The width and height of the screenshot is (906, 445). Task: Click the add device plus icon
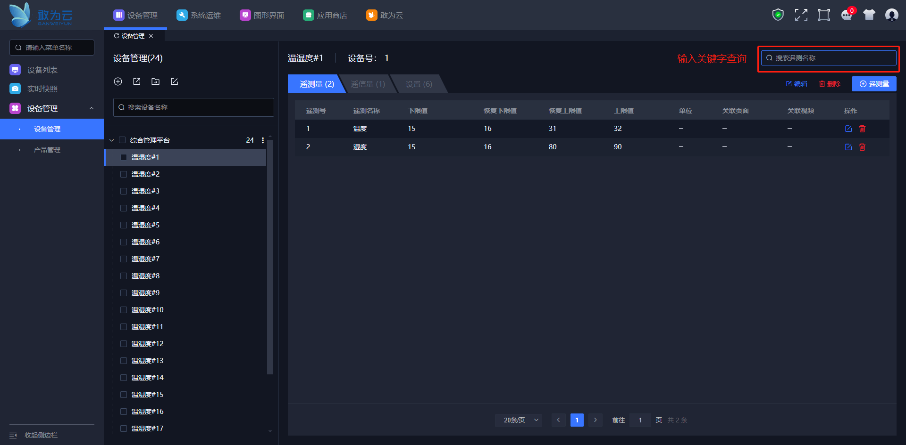pyautogui.click(x=118, y=81)
